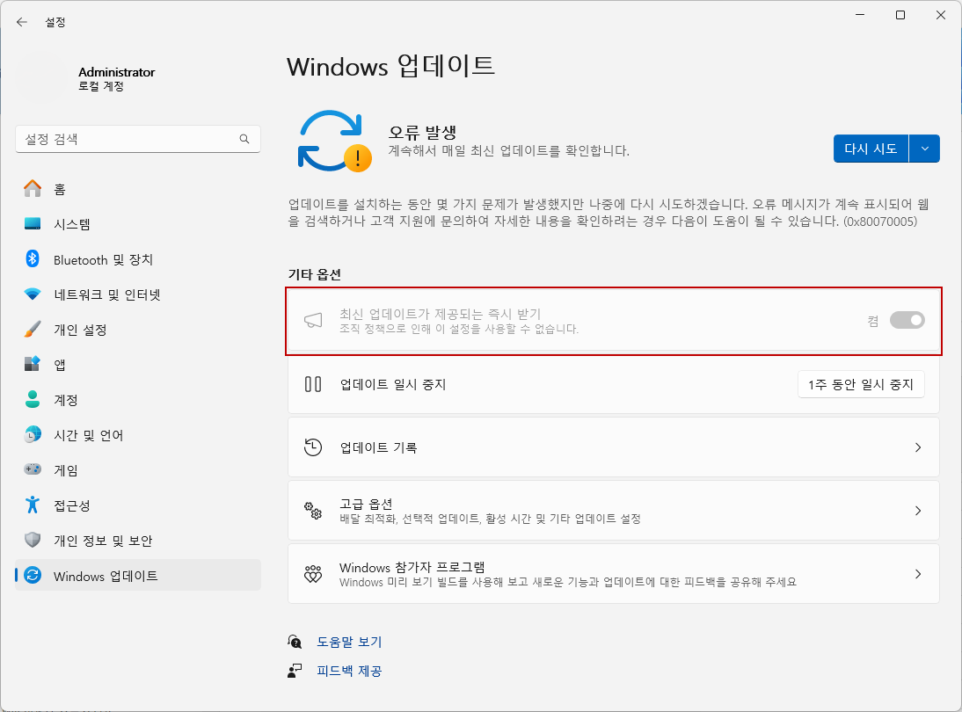Click the Windows 참가자 프로그램 hearts icon
The width and height of the screenshot is (962, 712).
pos(313,574)
